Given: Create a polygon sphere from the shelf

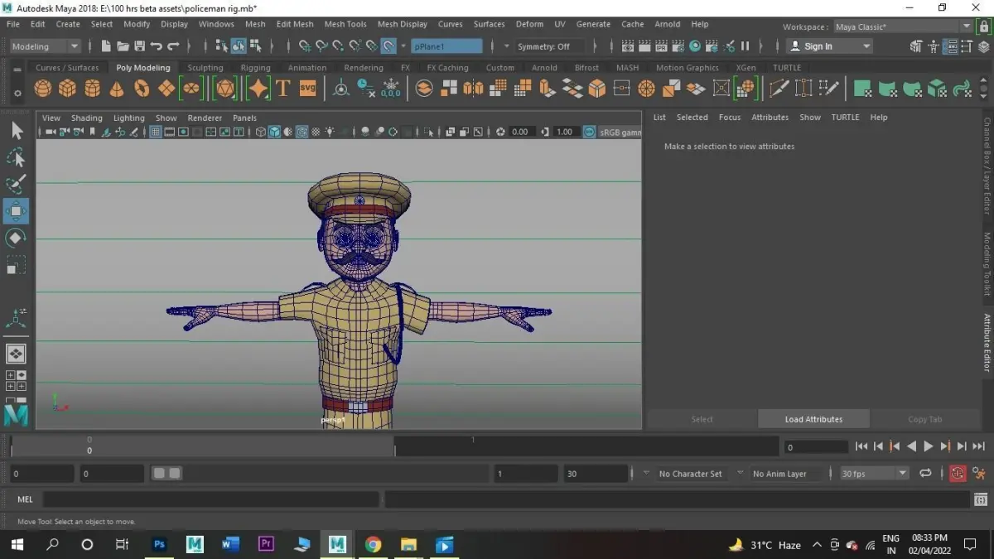Looking at the screenshot, I should click(43, 88).
